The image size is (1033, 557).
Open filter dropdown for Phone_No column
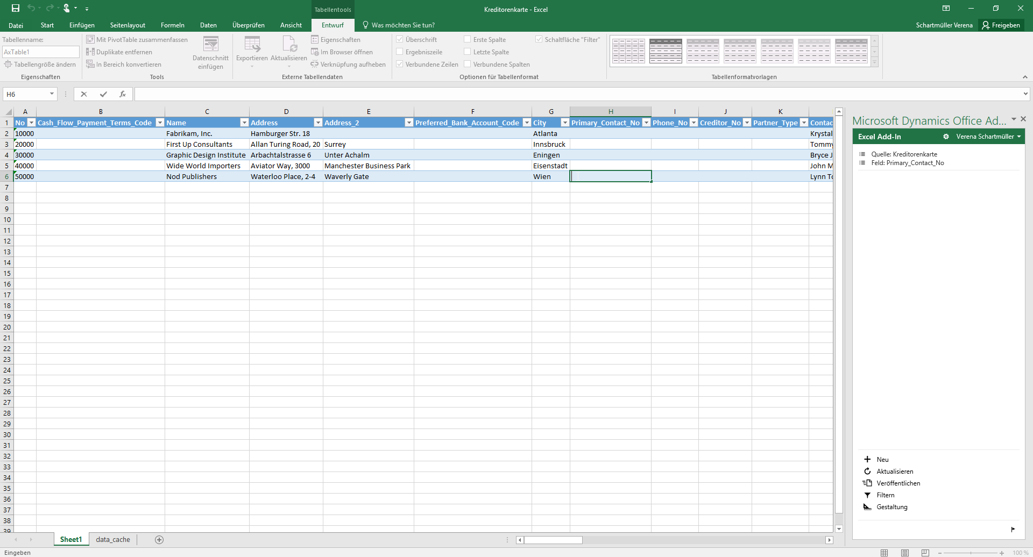(694, 123)
